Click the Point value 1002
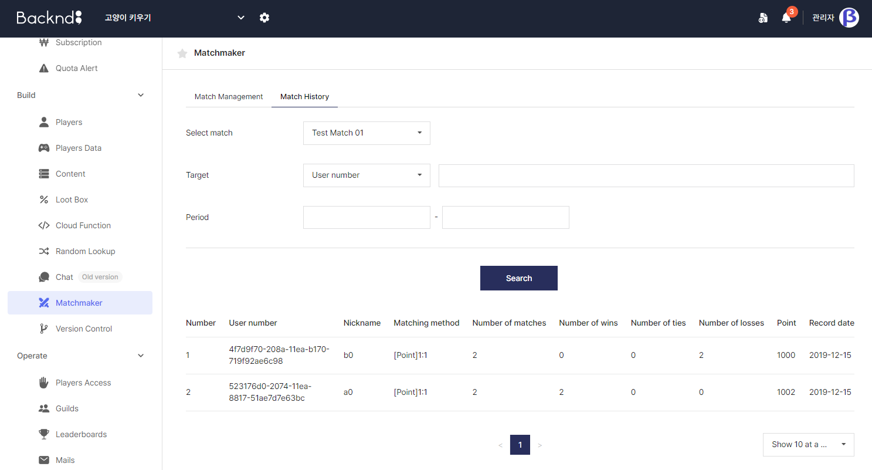The width and height of the screenshot is (872, 470). coord(786,392)
